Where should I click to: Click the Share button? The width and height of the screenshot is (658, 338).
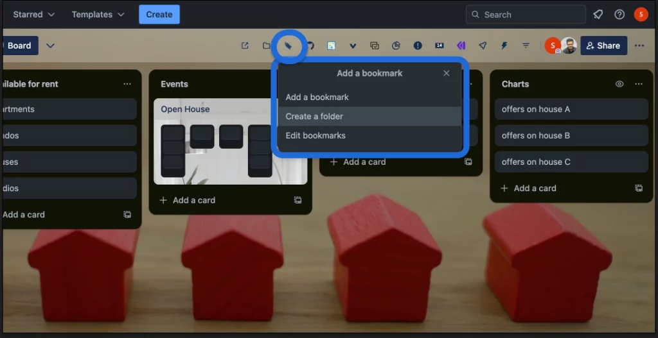coord(603,46)
